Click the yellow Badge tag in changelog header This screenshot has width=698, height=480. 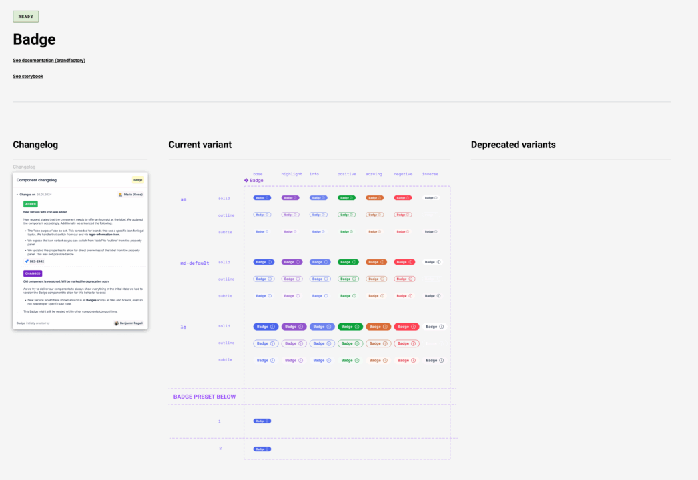(137, 180)
